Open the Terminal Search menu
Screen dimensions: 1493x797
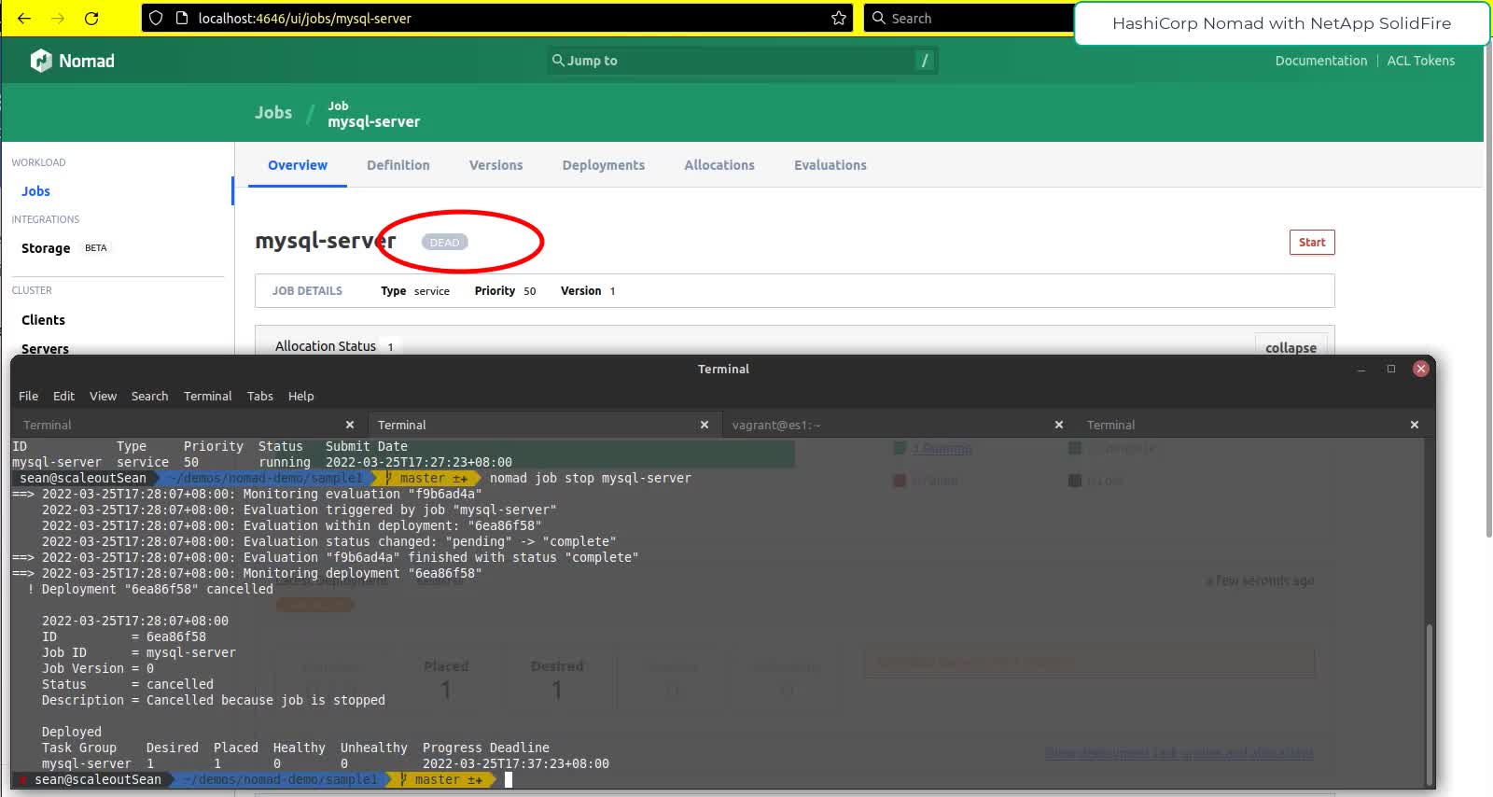click(x=149, y=396)
